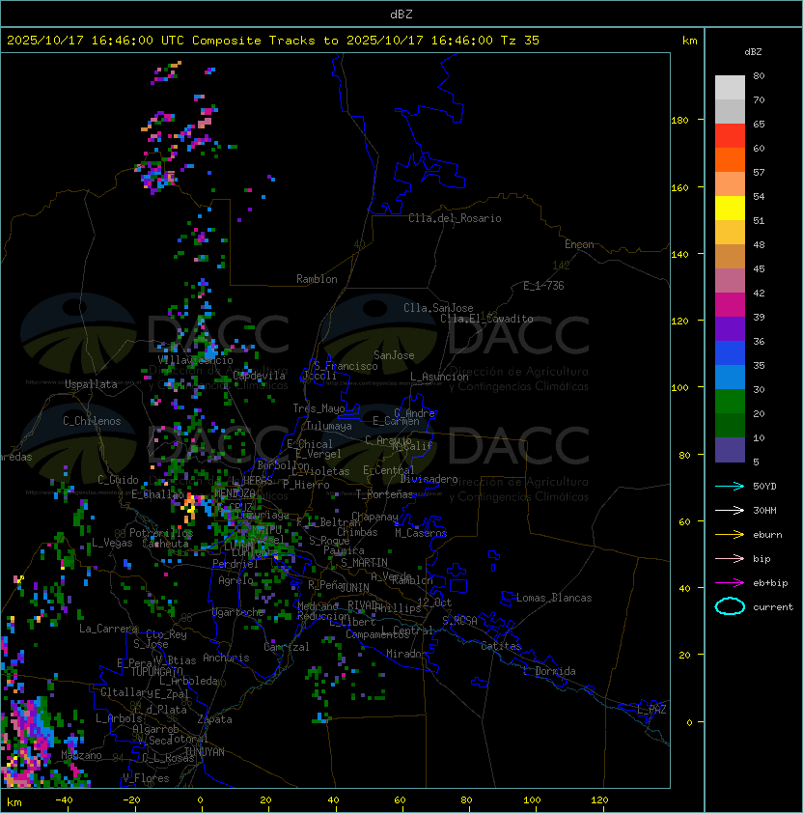
Task: Click the 'E_1-736' place label
Action: [543, 286]
